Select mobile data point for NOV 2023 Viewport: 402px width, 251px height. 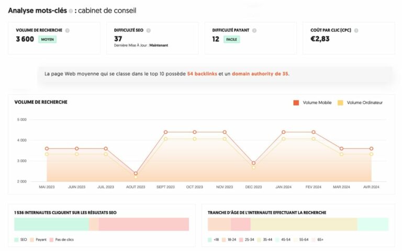click(225, 132)
